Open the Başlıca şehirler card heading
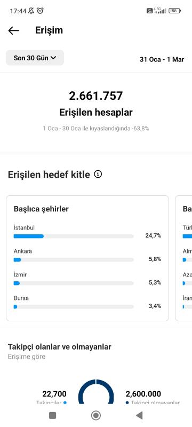This screenshot has height=427, width=192. (41, 209)
